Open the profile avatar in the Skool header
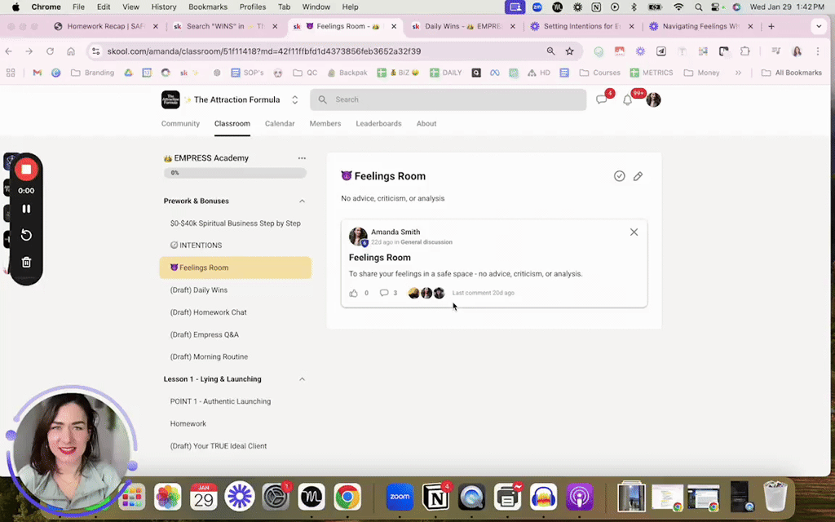This screenshot has width=835, height=522. point(653,100)
